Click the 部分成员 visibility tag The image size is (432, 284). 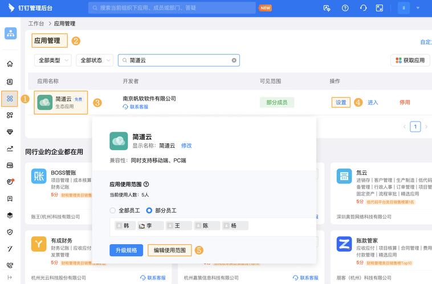coord(277,102)
